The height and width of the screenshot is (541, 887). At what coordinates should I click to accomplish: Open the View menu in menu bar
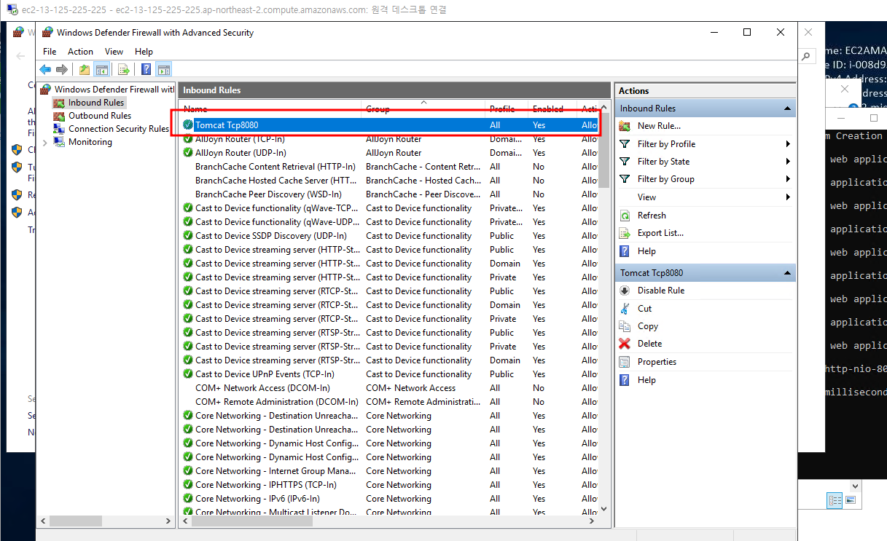(x=114, y=52)
